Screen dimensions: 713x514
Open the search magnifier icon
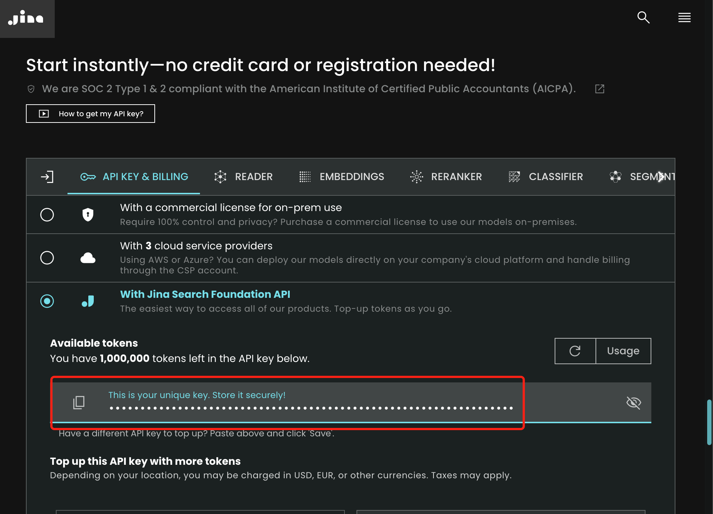[x=643, y=17]
